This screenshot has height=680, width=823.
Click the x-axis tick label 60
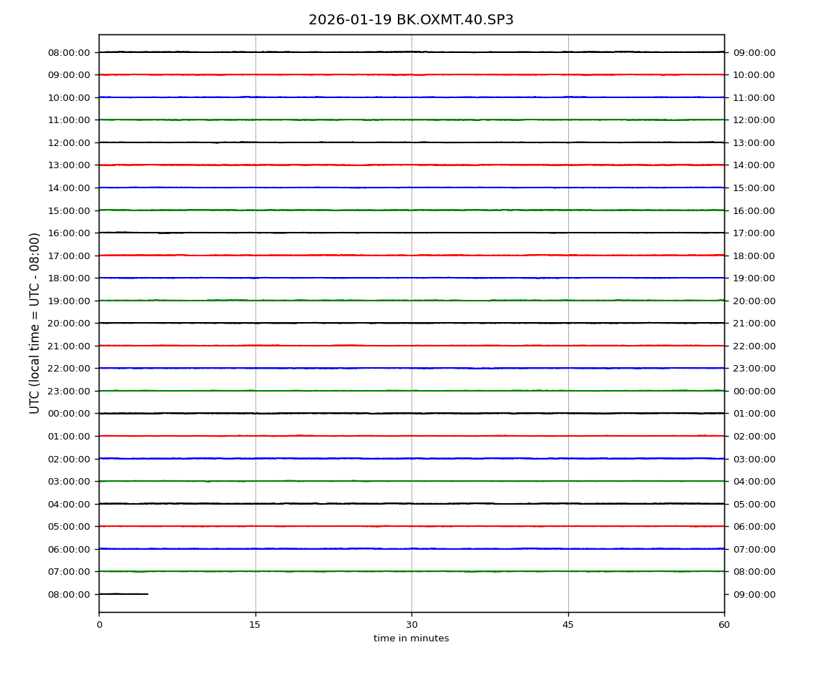724,625
